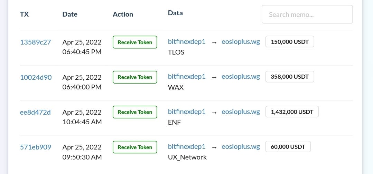Open bitfinexdep1 sender in ENF row
This screenshot has width=373, height=174.
187,112
